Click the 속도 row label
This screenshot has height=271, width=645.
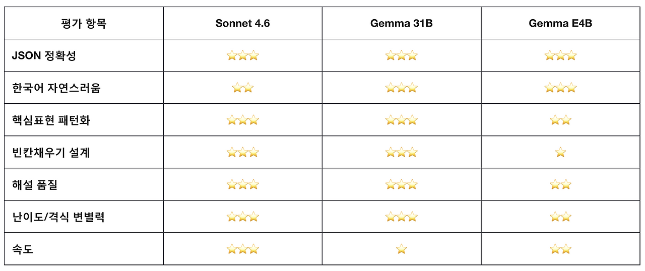pos(23,249)
